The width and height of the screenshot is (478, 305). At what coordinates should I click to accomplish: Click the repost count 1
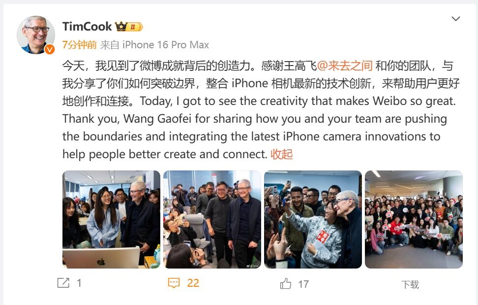(x=79, y=283)
